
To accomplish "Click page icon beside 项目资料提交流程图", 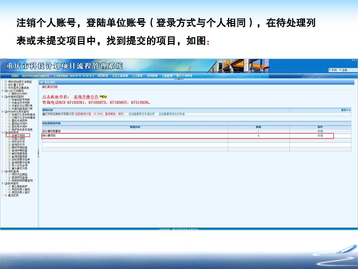I will pyautogui.click(x=6, y=82).
